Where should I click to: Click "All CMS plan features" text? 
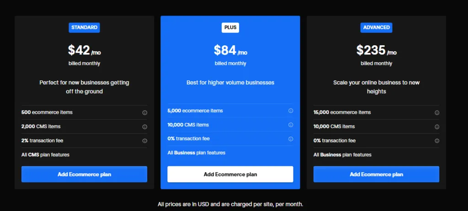tap(45, 155)
